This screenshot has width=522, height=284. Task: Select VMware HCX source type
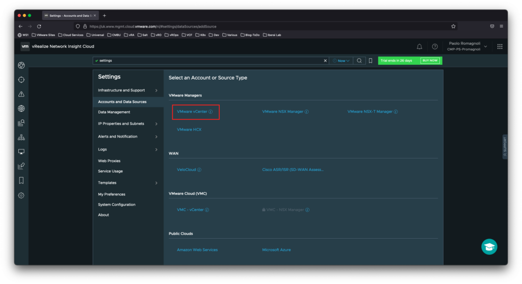pos(189,130)
